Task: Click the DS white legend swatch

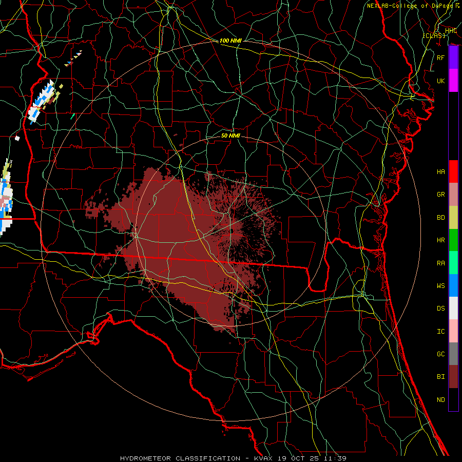Action: pyautogui.click(x=453, y=308)
